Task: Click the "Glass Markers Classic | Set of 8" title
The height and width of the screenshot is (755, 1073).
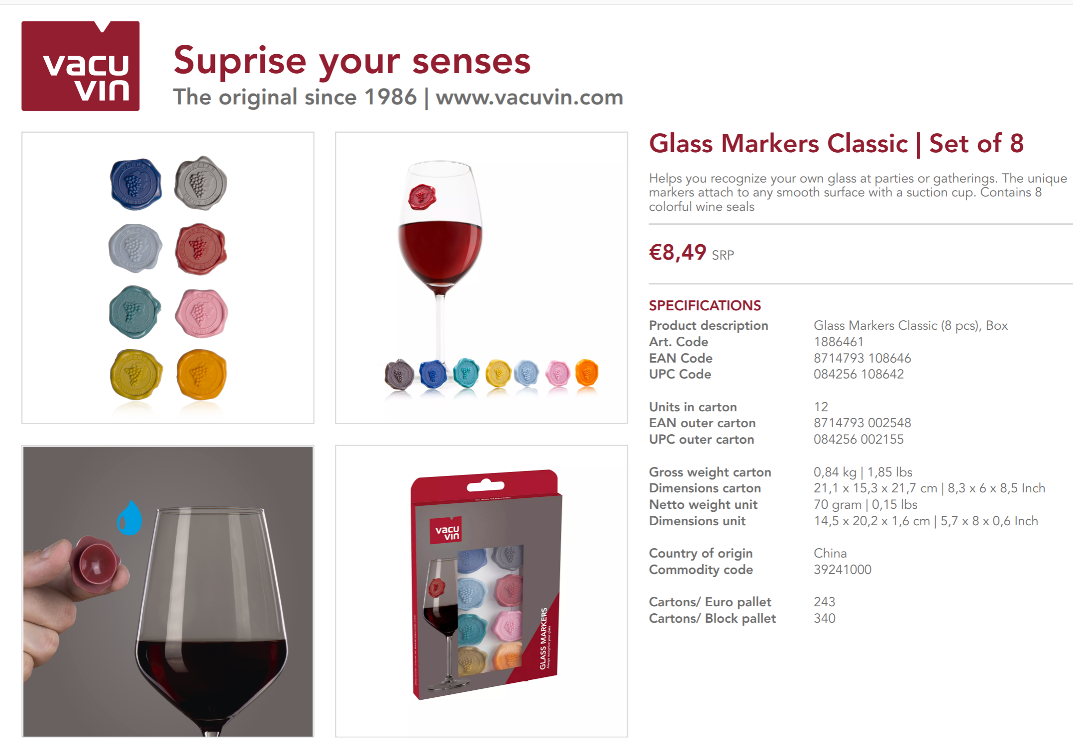Action: (836, 143)
